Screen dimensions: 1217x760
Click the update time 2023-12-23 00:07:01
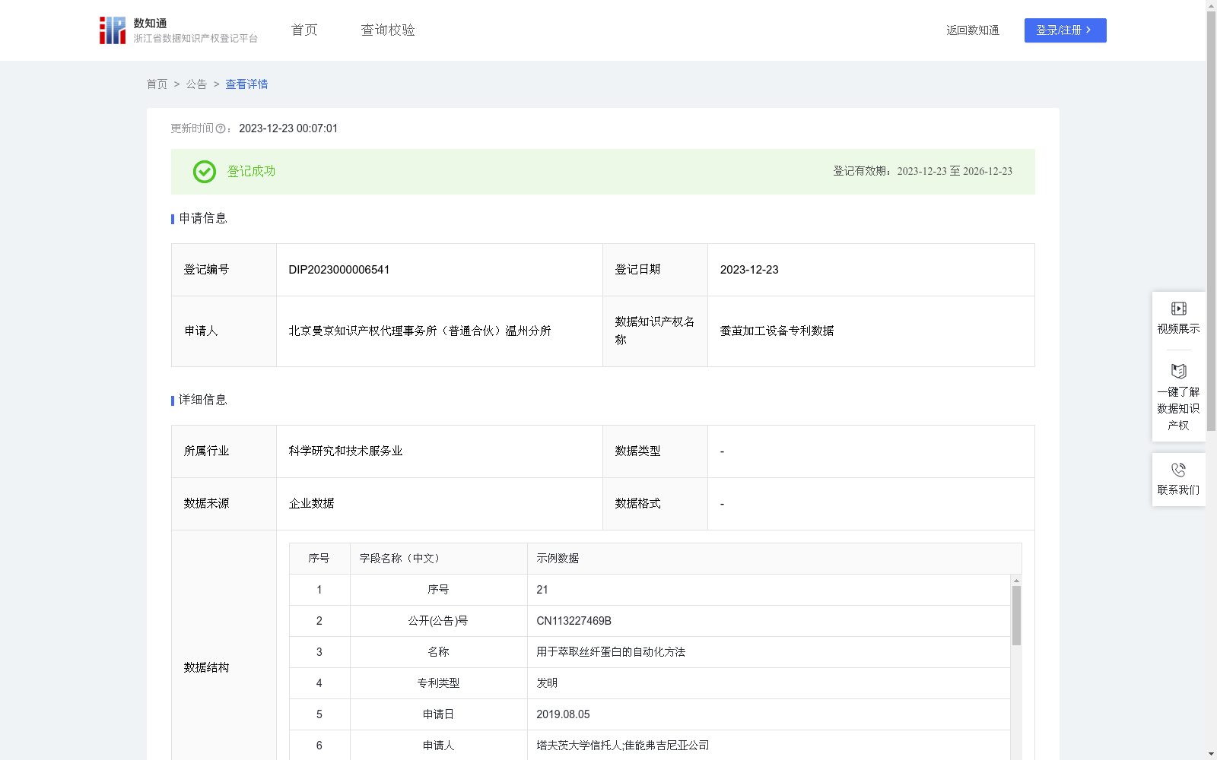click(288, 129)
